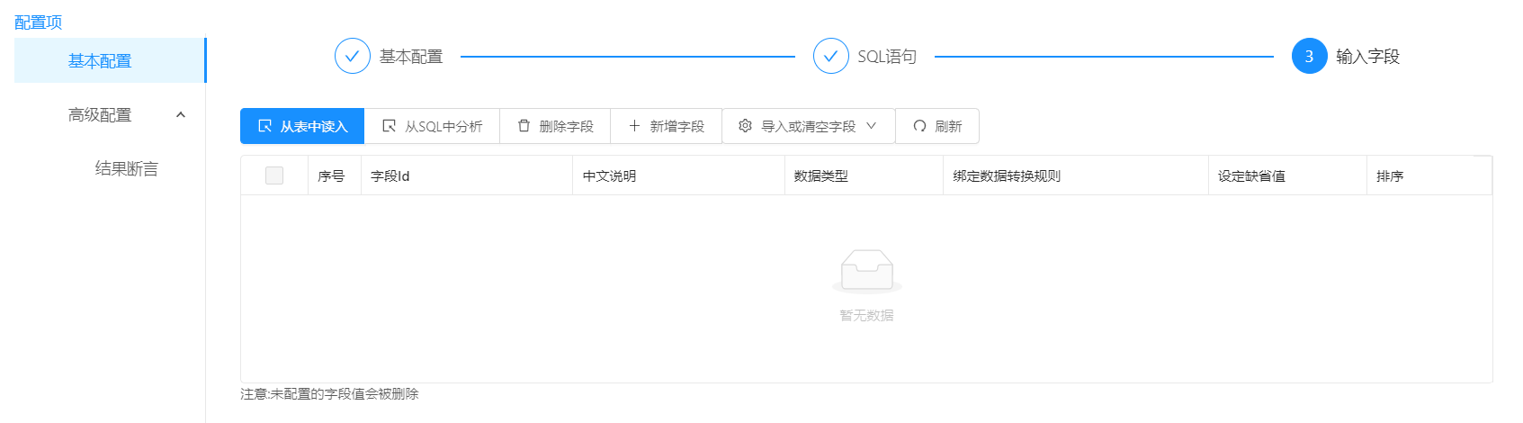1523x423 pixels.
Task: Open 结果断言 in the sidebar
Action: (x=127, y=169)
